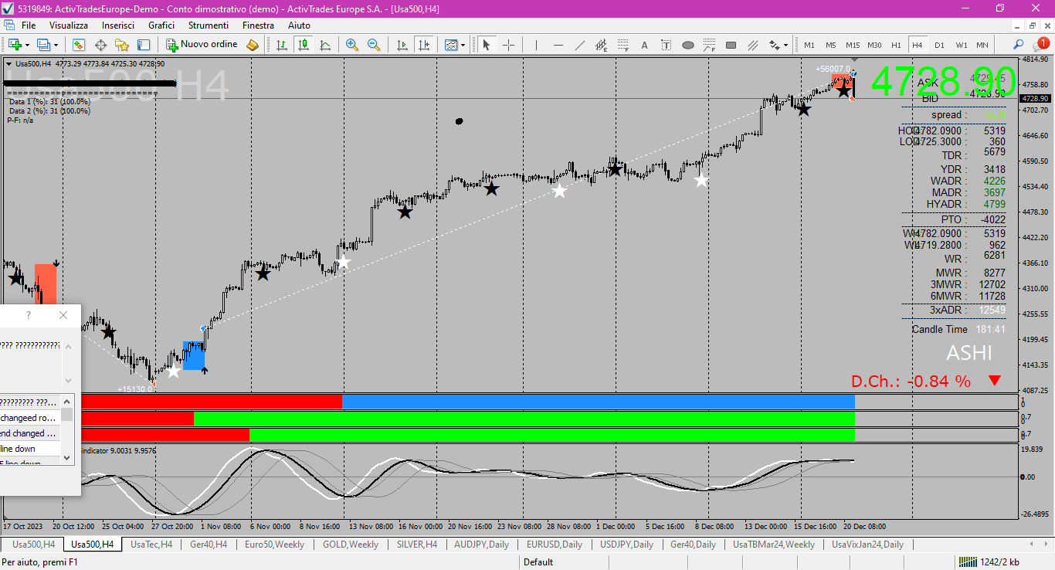Click the search magnifier icon
1055x570 pixels.
click(1019, 45)
